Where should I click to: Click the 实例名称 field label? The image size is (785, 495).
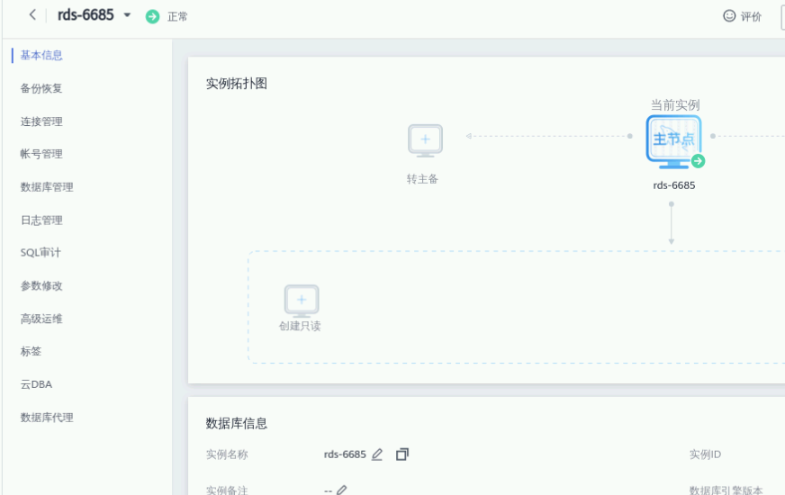227,454
